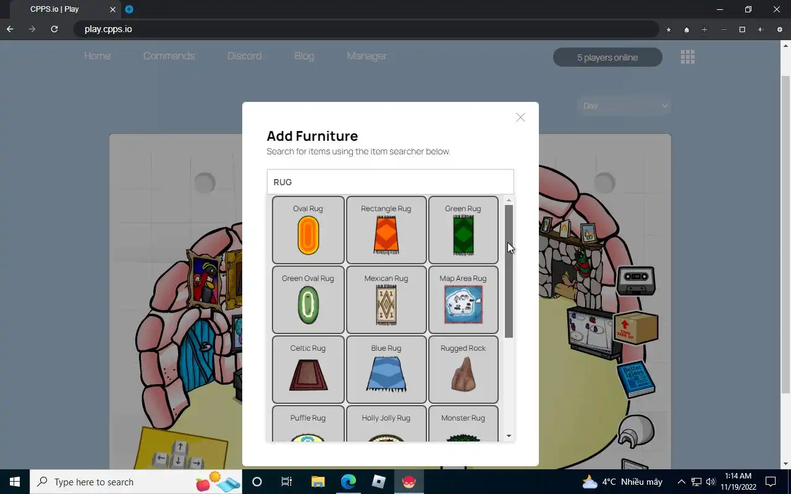Pick the Holly Jolly Rug
This screenshot has height=494, width=791.
tap(386, 424)
